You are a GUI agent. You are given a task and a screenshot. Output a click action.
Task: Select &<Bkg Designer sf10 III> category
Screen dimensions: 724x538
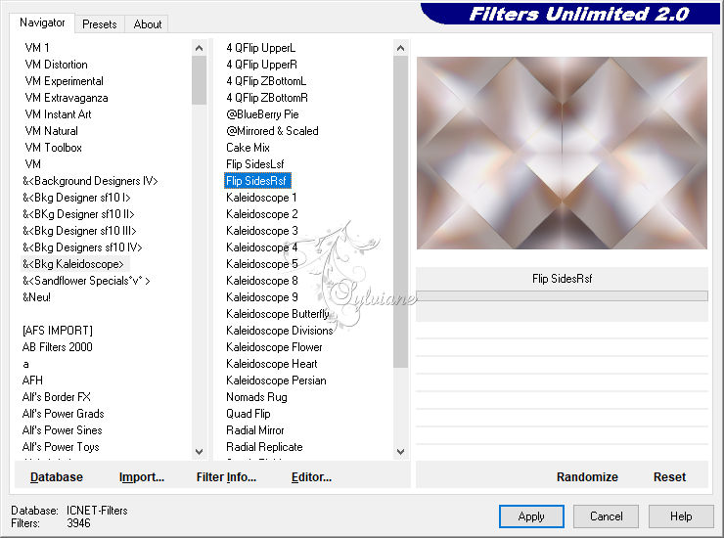pos(79,231)
